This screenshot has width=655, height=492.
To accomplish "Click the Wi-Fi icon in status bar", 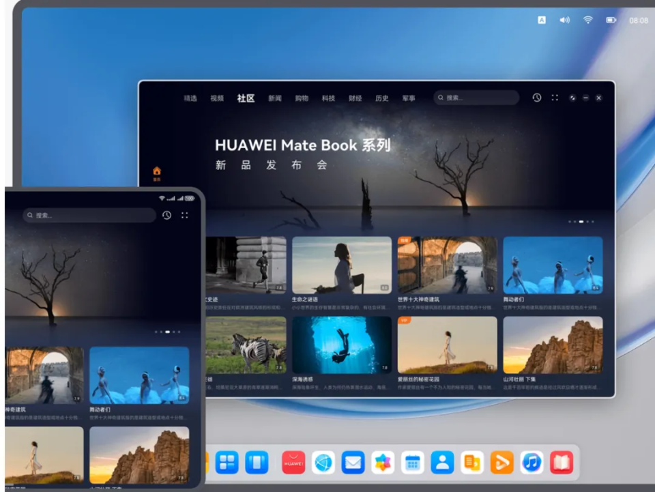I will coord(587,20).
